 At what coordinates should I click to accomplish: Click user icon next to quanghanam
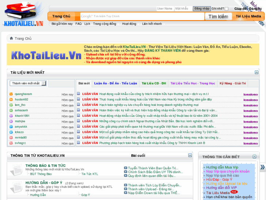[11, 94]
